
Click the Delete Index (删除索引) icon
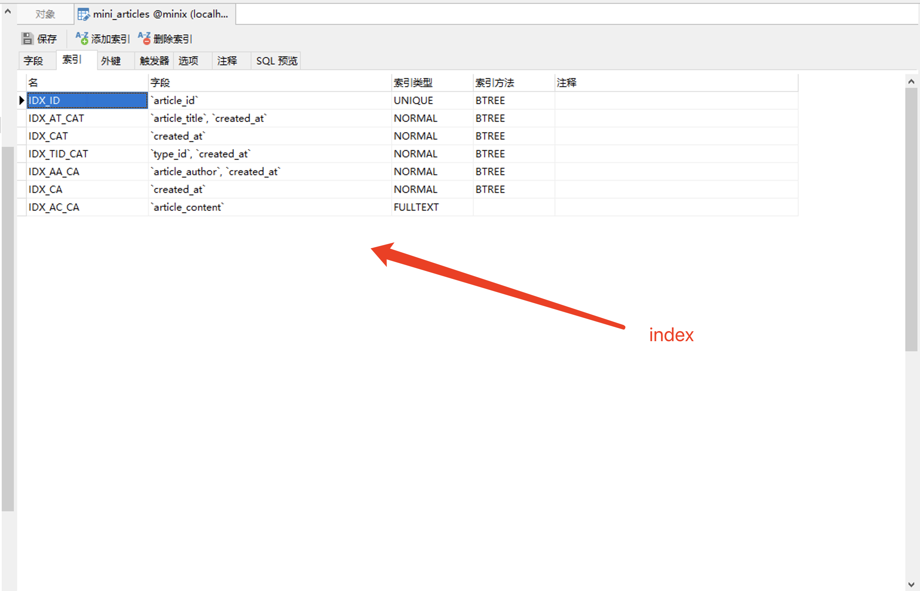coord(144,38)
